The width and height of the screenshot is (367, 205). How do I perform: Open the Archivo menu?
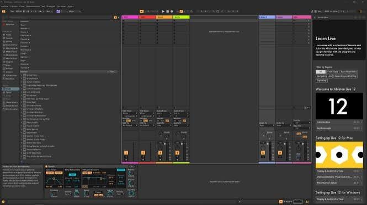tap(4, 7)
